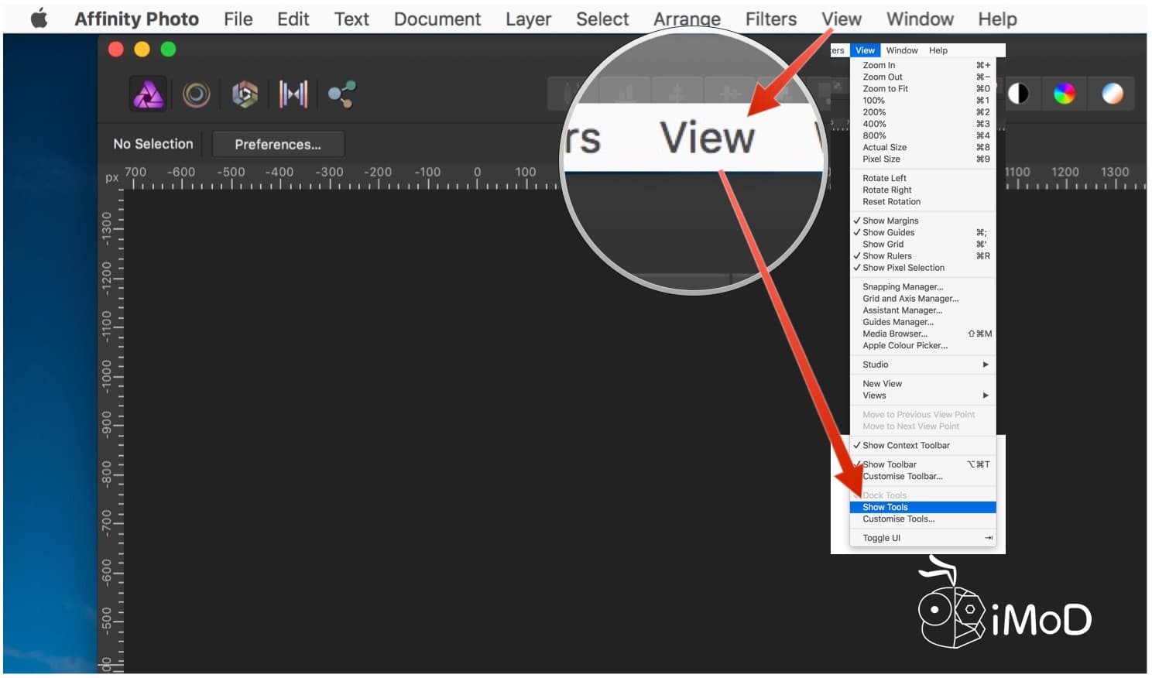
Task: Open the Window menu
Action: click(x=920, y=19)
